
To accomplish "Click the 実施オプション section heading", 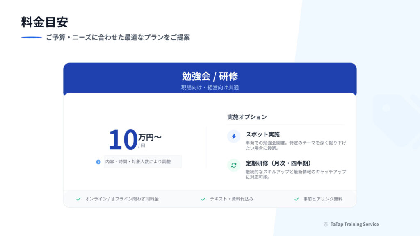I will [x=247, y=117].
